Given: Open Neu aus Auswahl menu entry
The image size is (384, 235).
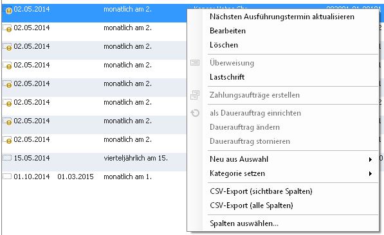Looking at the screenshot, I should [x=239, y=159].
